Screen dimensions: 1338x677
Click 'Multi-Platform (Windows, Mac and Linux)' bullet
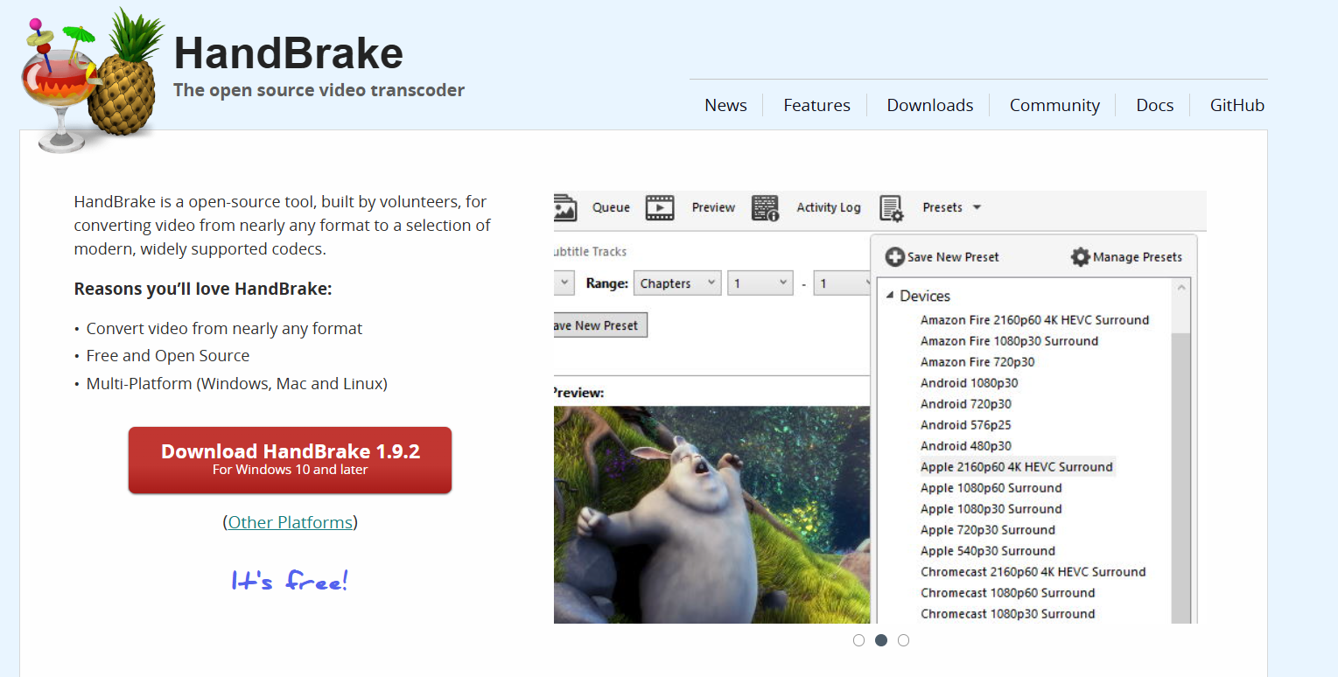[236, 383]
